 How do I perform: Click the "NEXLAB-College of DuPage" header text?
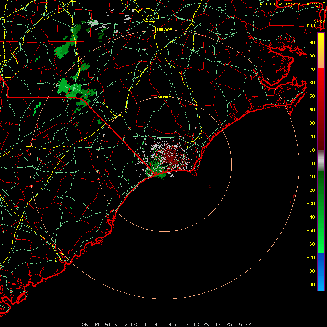point(290,4)
